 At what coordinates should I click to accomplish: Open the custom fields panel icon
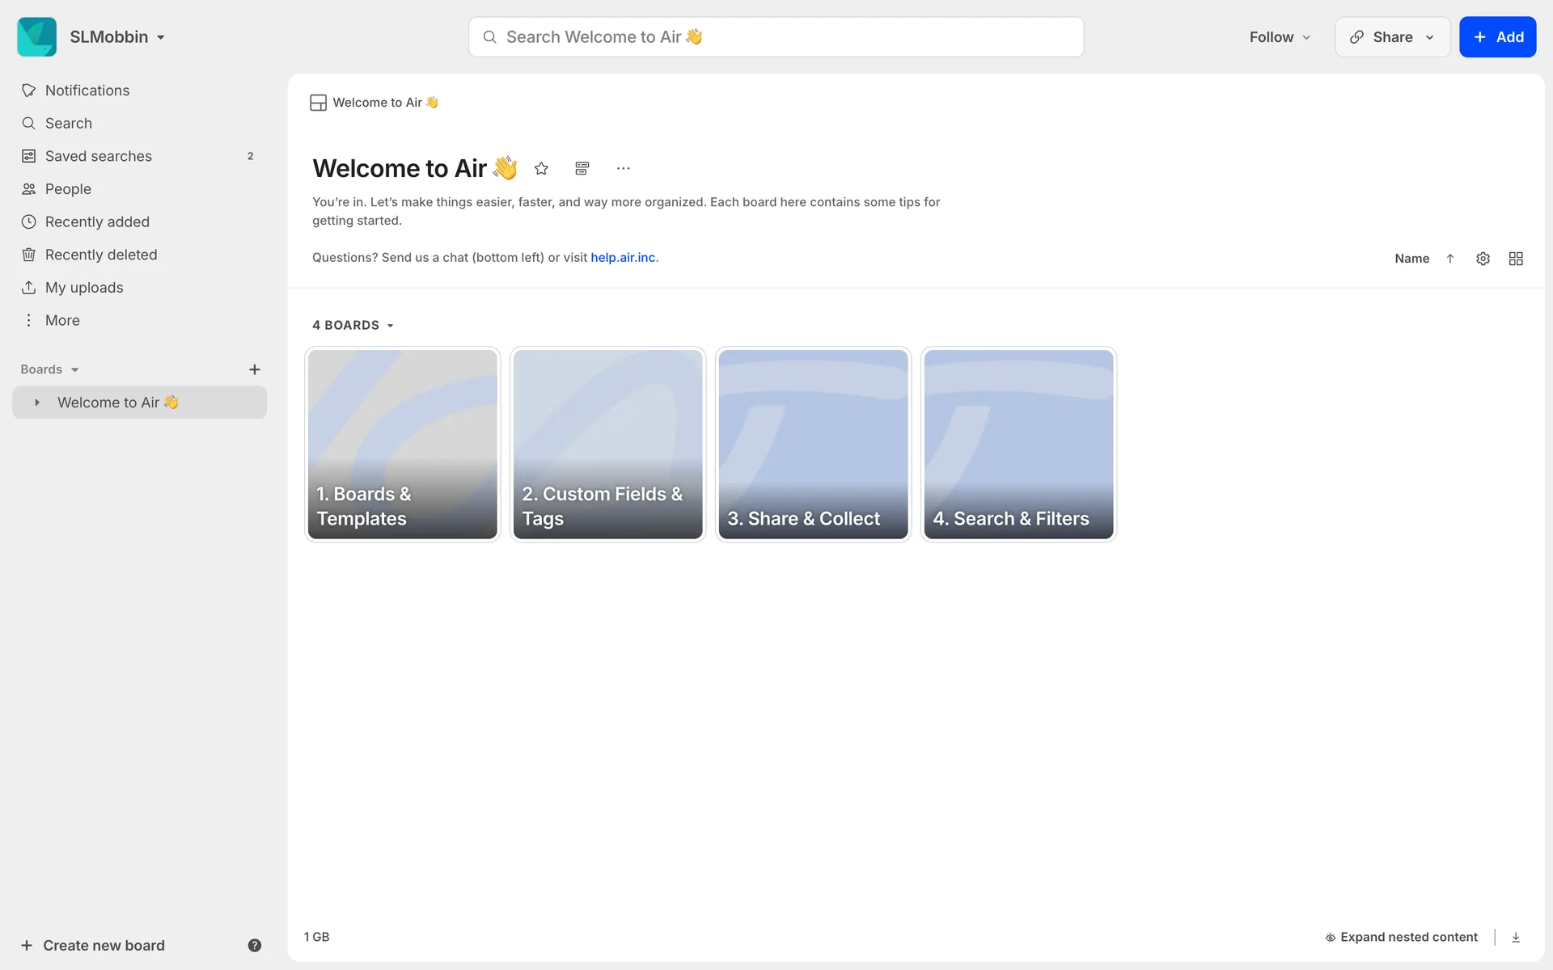[x=582, y=168]
